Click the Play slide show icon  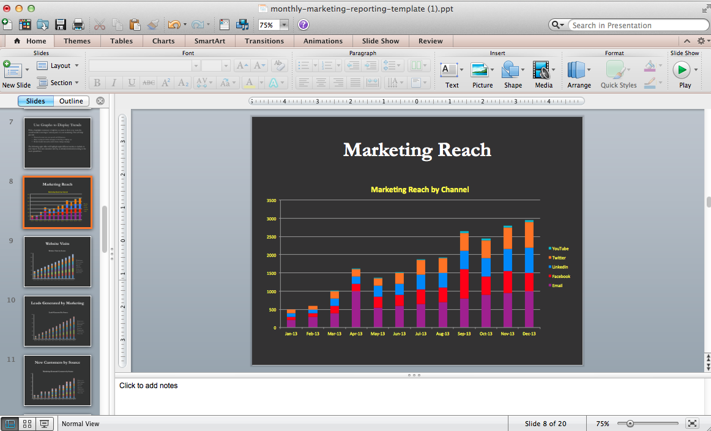pos(681,70)
